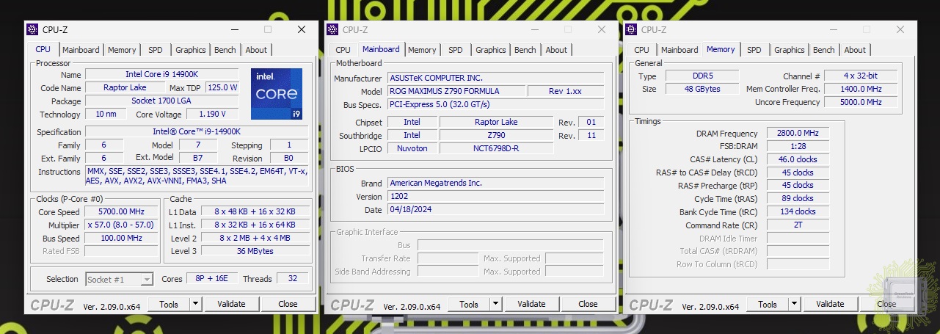The image size is (940, 334).
Task: Close the Memory CPU-Z window with X
Action: coord(900,29)
